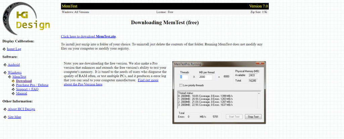Image resolution: width=344 pixels, height=139 pixels.
Task: Click the diamond bullet beside Windows
Action: point(5,73)
